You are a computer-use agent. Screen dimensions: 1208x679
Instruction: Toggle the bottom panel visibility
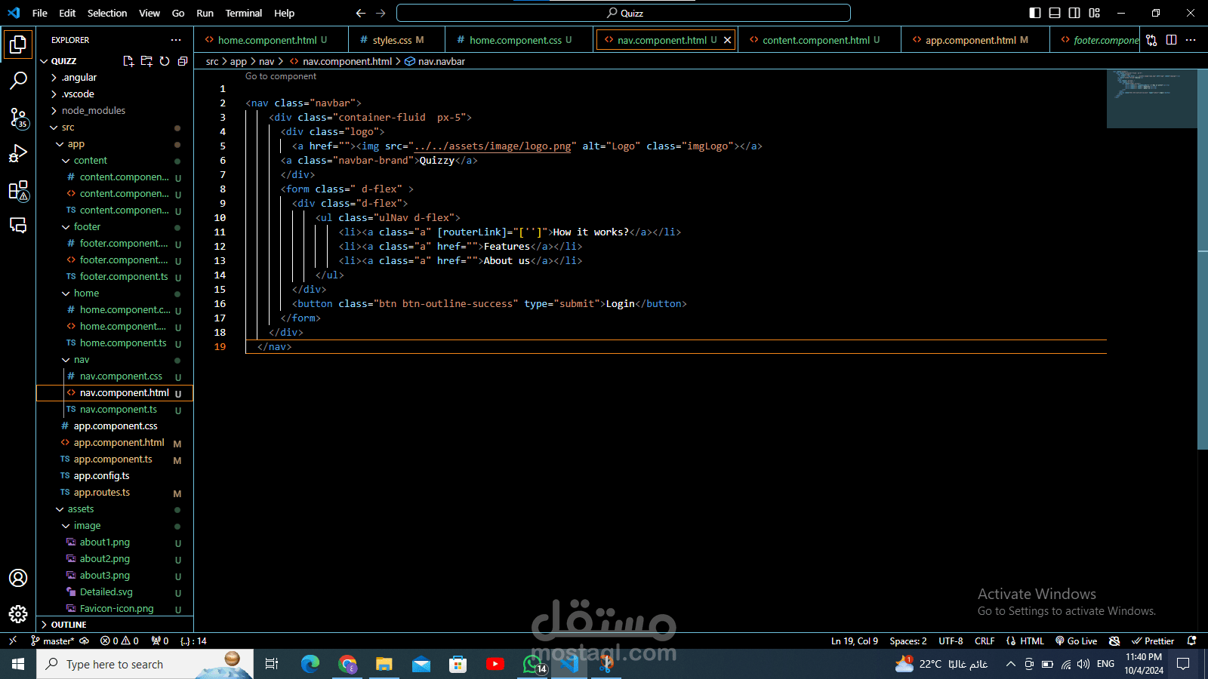1055,13
